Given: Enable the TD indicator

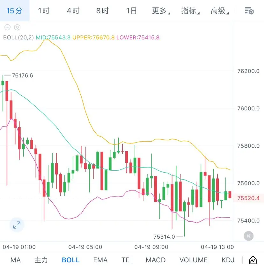Looking at the screenshot, I should pos(125,260).
